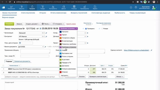
Task: Click the Трек. номер ТК field
Action: [x=35, y=56]
